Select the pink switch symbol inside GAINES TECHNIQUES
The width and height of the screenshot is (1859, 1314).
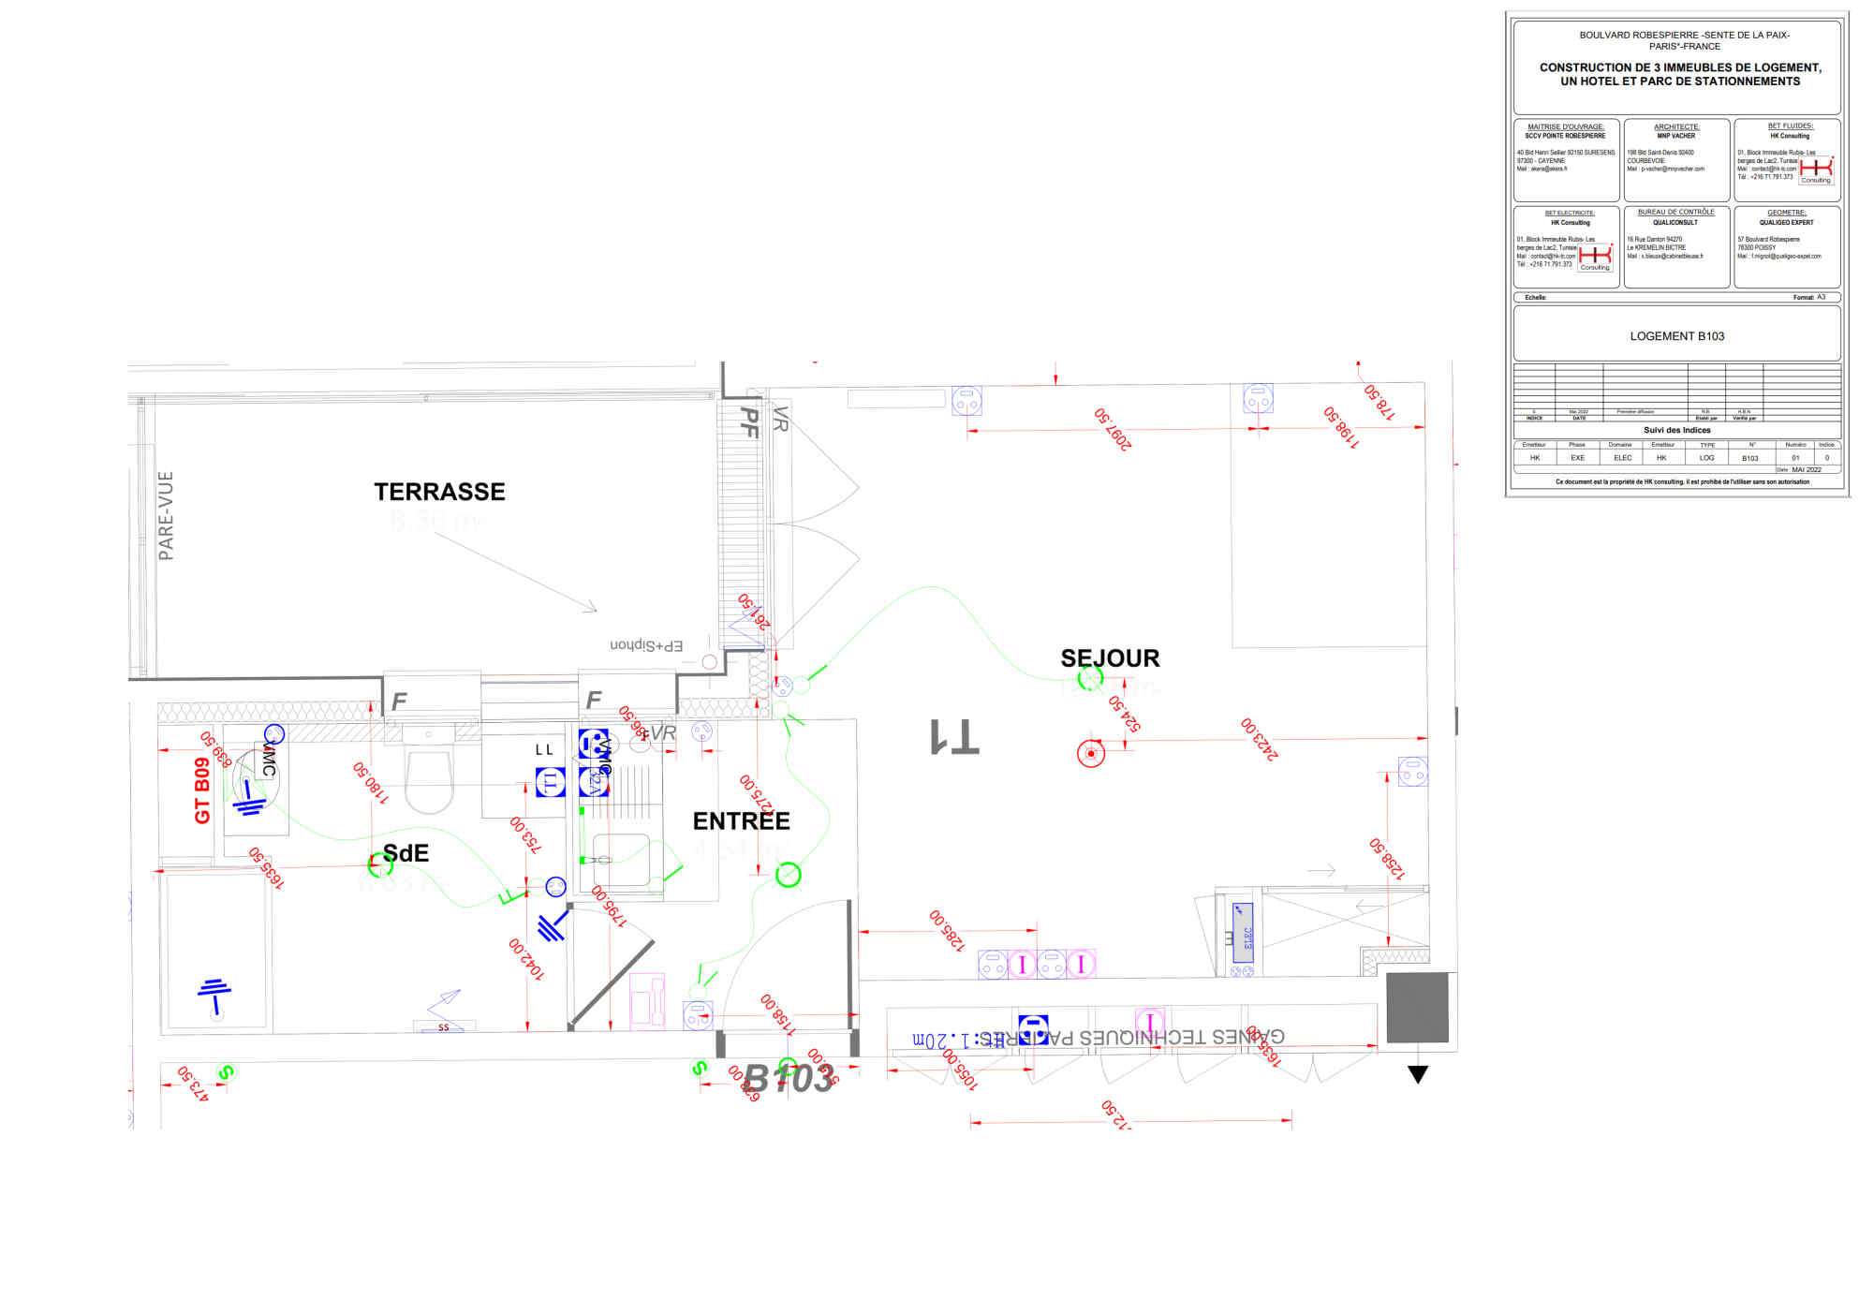[1149, 1023]
